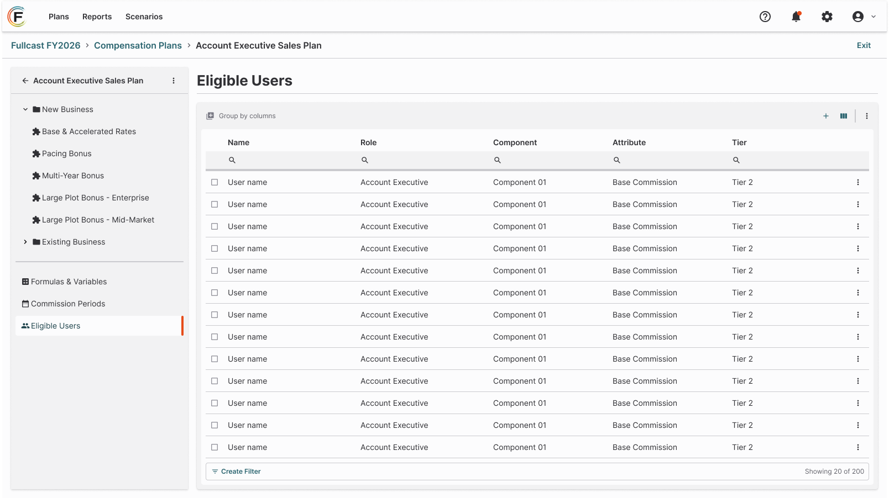The height and width of the screenshot is (498, 889).
Task: Open the notifications bell
Action: (796, 17)
